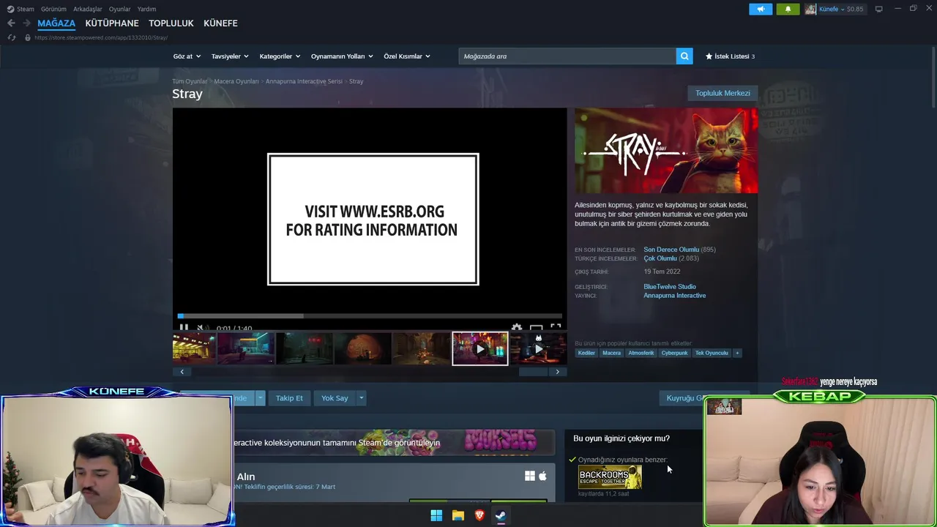Click the Cyberpunk tag

tap(674, 353)
